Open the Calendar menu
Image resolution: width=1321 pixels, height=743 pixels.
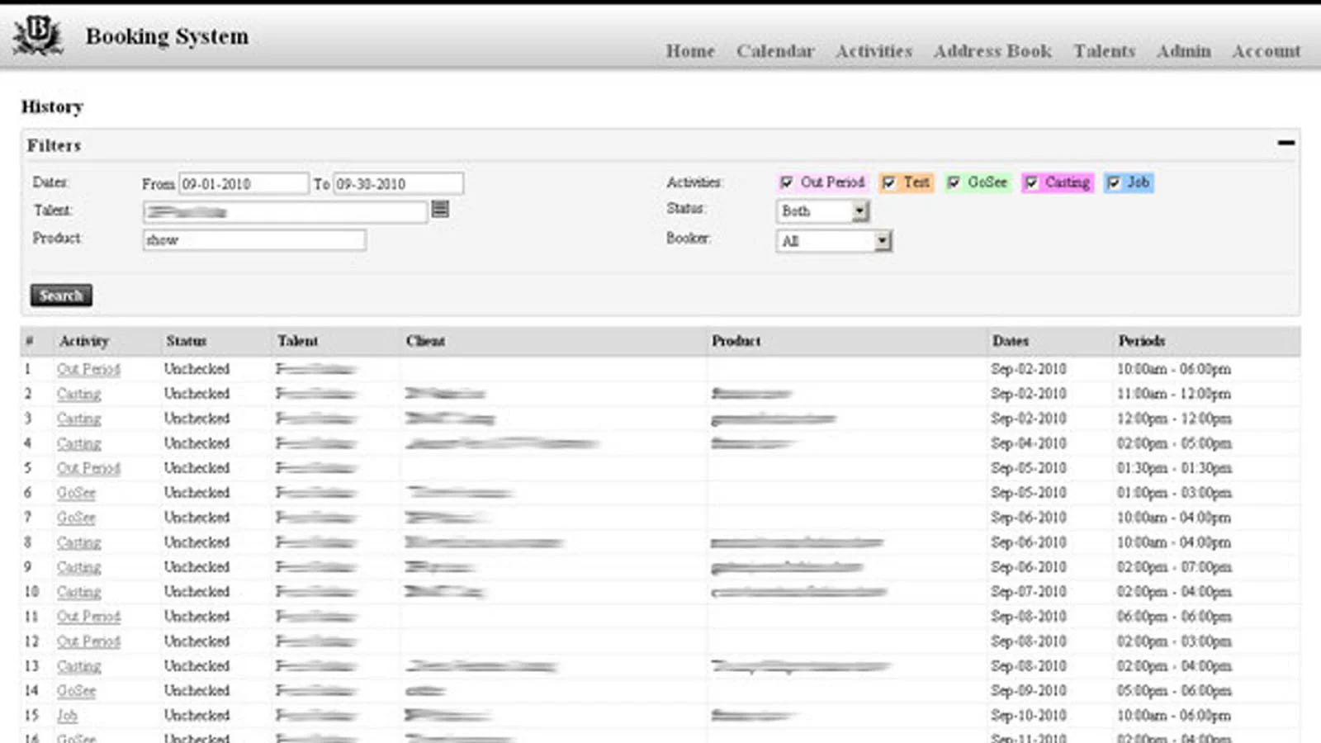775,51
